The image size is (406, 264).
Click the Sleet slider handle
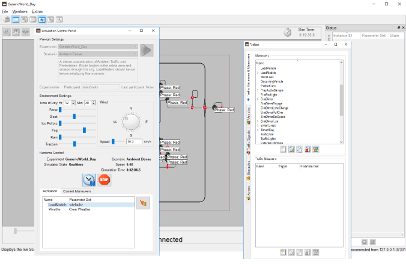pos(74,117)
